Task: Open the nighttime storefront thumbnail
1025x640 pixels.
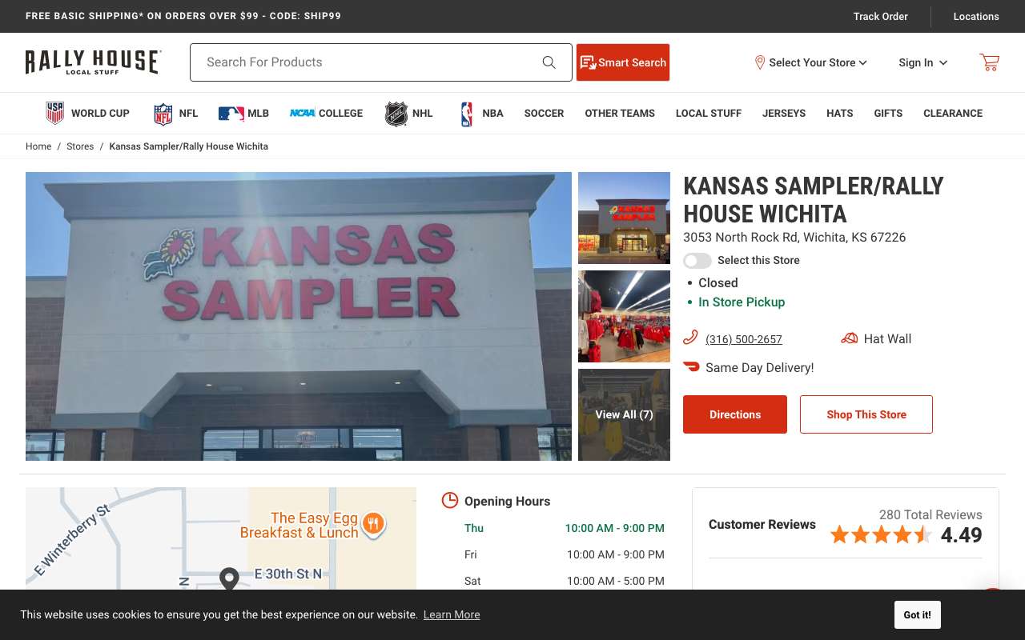Action: [x=624, y=218]
